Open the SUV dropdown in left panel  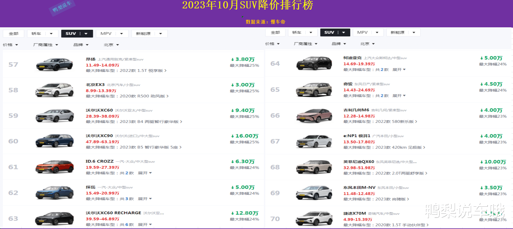[x=77, y=34]
